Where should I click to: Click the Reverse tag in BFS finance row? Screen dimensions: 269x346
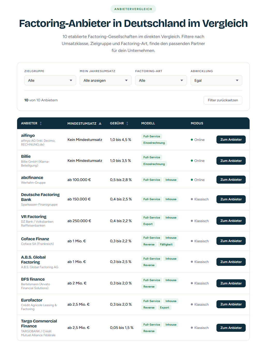pos(149,287)
